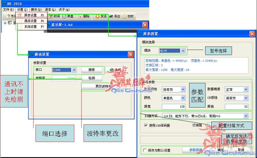Image resolution: width=257 pixels, height=158 pixels.
Task: Click the 屏宽 input field showing 128
Action: (173, 107)
